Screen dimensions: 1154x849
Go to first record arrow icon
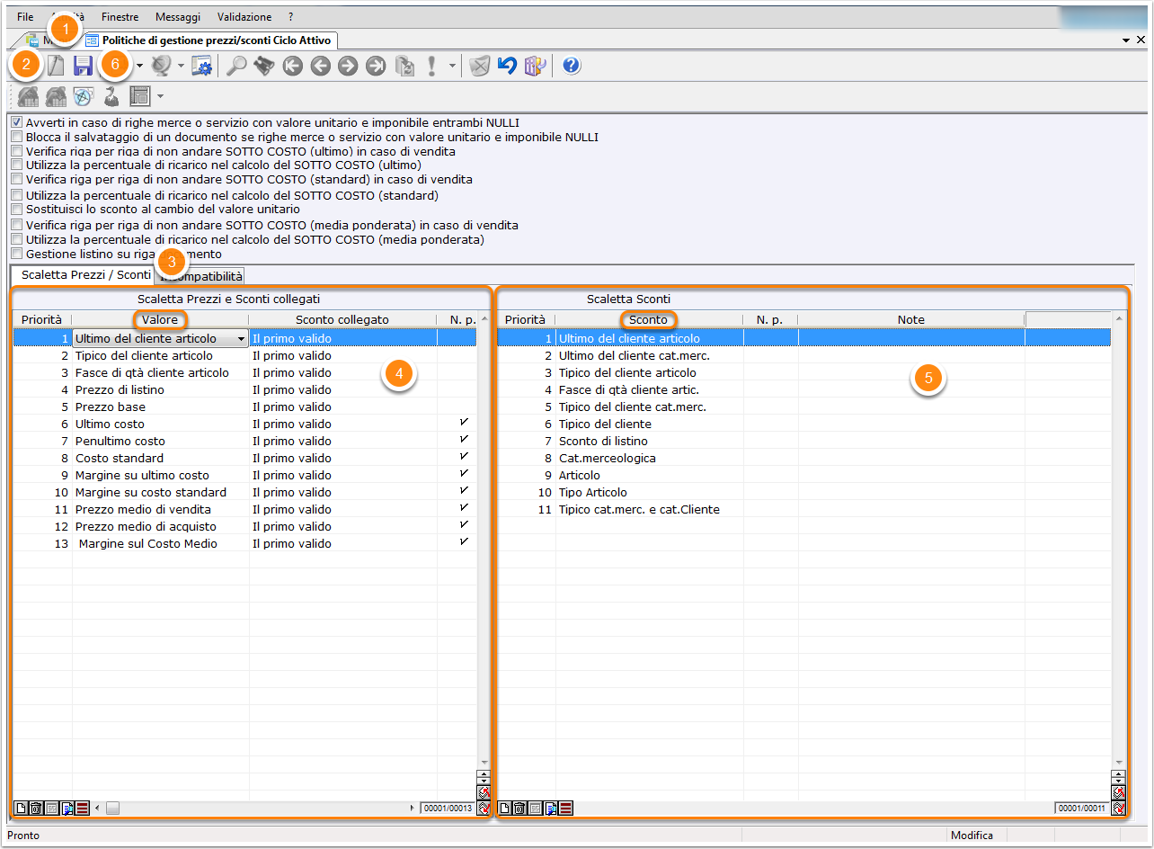[292, 66]
